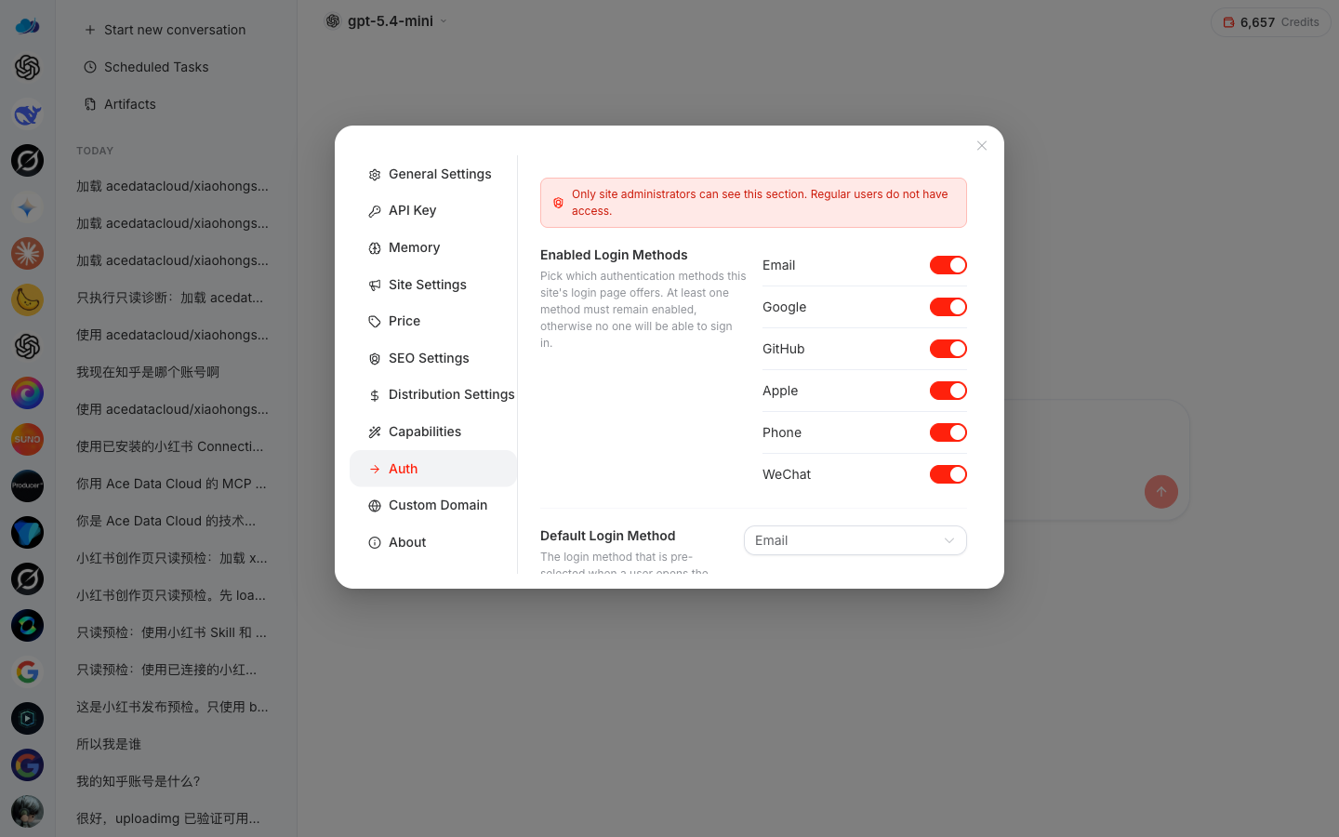The height and width of the screenshot is (837, 1339).
Task: Select the Claude starburst icon in sidebar
Action: pyautogui.click(x=27, y=254)
